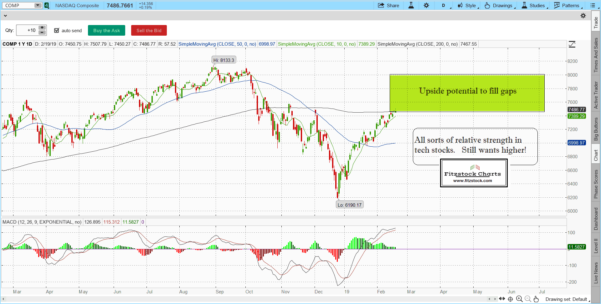Switch to the Active Trader tab
This screenshot has width=601, height=304.
click(x=596, y=95)
